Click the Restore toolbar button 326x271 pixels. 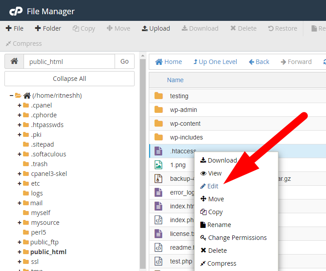(282, 28)
